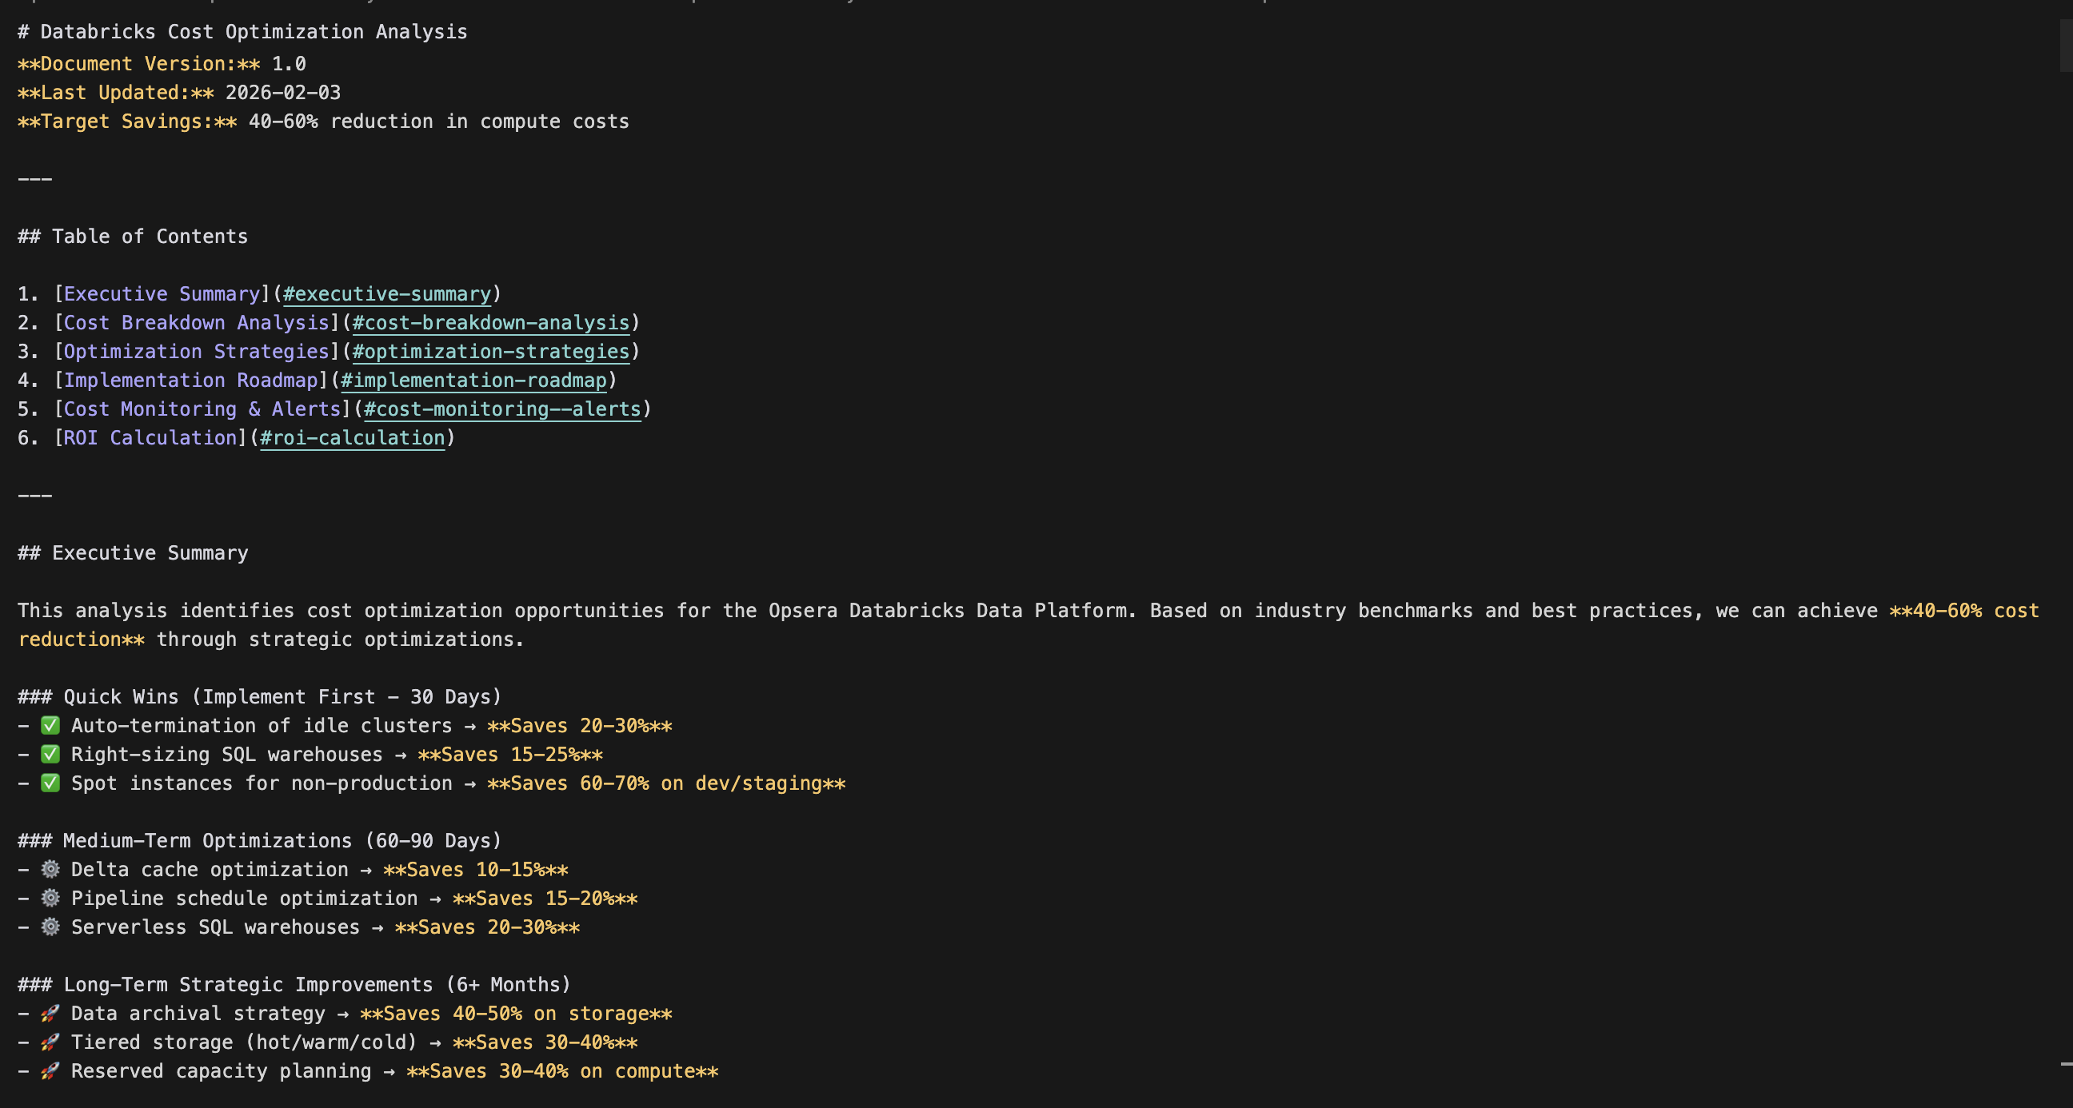Click the rocket emoji before Data archival strategy
Viewport: 2073px width, 1108px height.
50,1013
